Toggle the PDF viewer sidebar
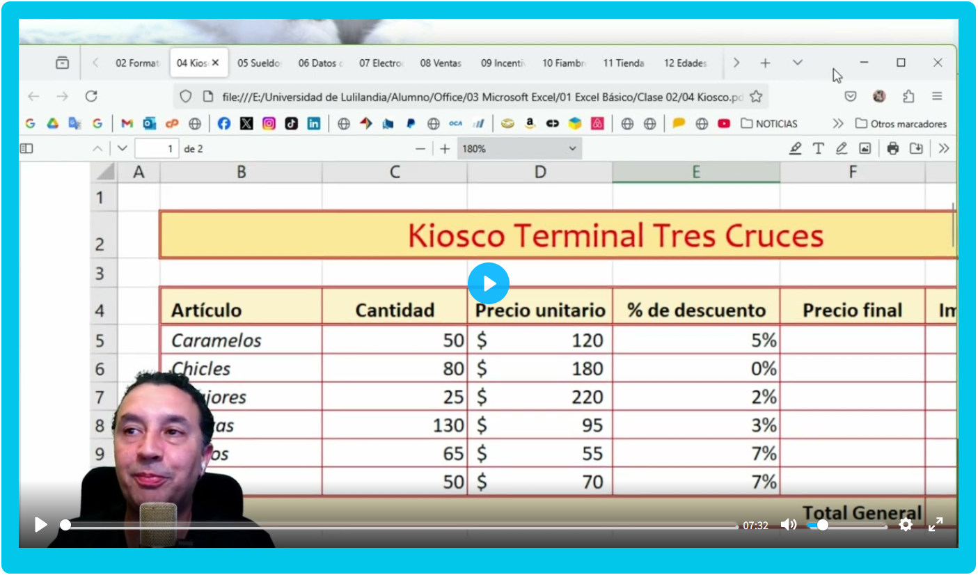The height and width of the screenshot is (575, 978). point(26,148)
